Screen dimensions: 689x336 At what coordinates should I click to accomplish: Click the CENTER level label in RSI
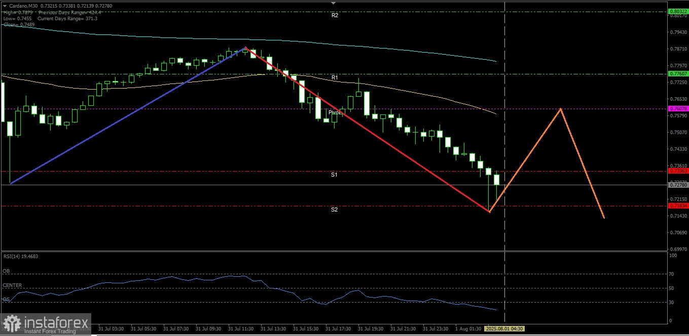12,285
